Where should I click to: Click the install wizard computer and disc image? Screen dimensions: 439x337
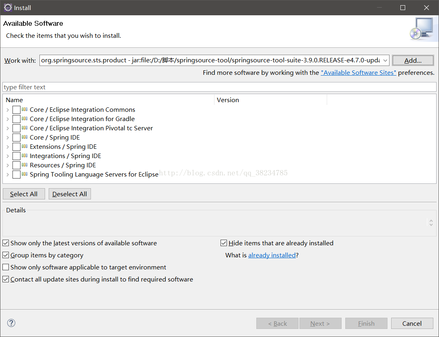coord(422,29)
